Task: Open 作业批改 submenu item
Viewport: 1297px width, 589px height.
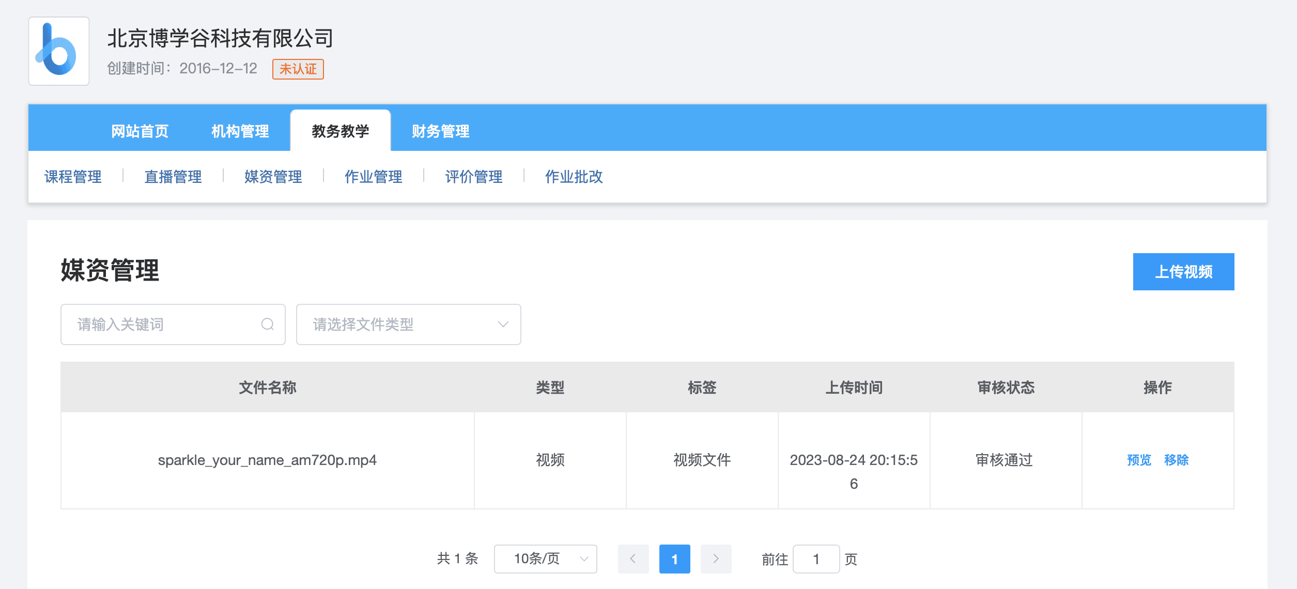Action: tap(574, 177)
